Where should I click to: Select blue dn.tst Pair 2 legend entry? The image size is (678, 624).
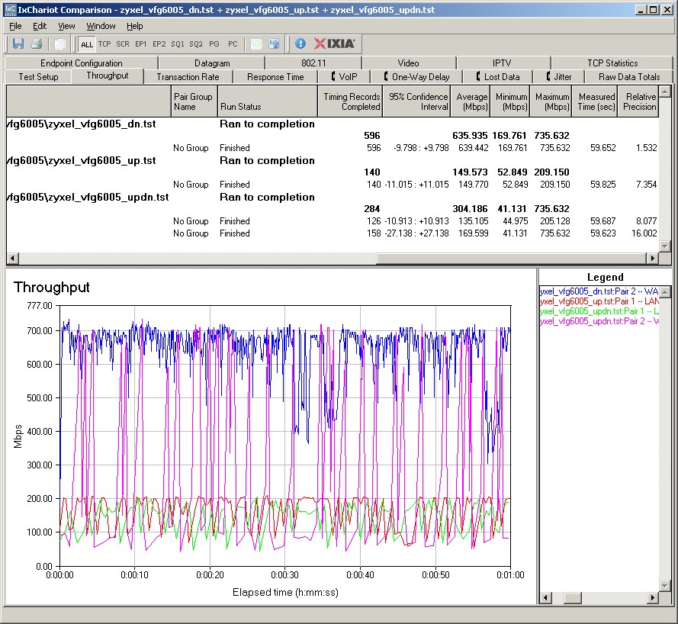click(x=599, y=291)
